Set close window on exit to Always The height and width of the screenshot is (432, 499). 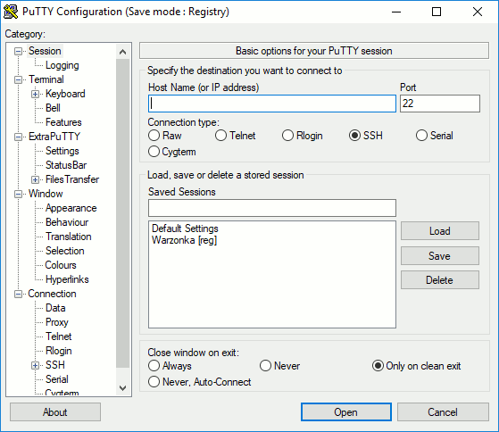click(170, 366)
